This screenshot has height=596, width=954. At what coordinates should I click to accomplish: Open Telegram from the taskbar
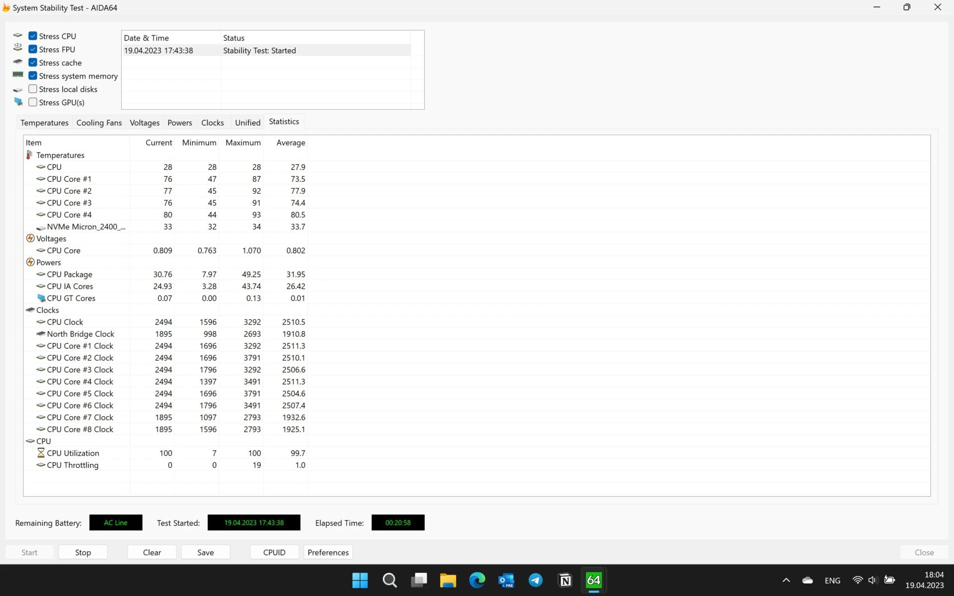coord(536,580)
